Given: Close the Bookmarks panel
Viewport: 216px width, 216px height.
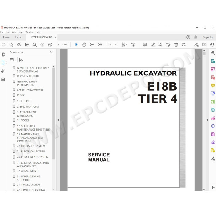Looking at the screenshot, I should pyautogui.click(x=52, y=52).
